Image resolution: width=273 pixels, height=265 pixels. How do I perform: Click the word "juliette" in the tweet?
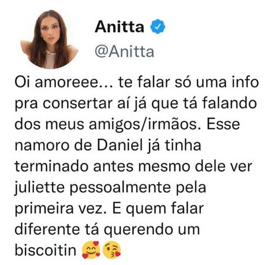(40, 188)
